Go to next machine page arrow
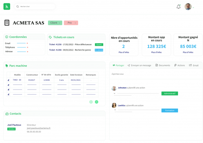203x143 pixels. coord(96,102)
